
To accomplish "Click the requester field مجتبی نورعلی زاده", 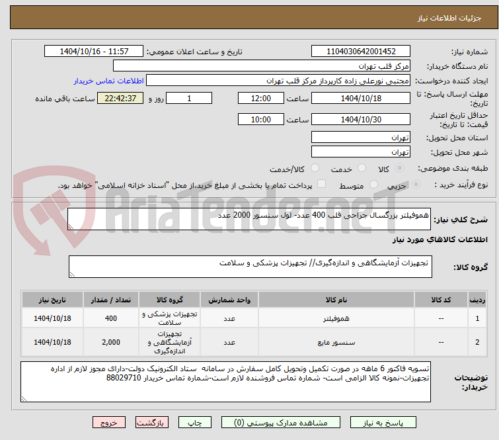I will coord(278,81).
